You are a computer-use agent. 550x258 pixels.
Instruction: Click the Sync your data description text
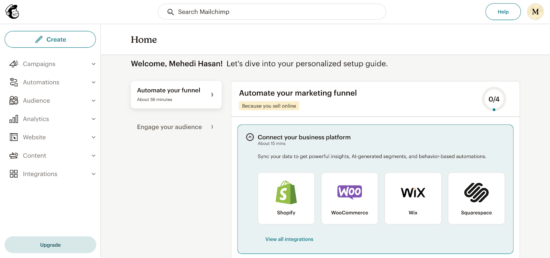click(372, 156)
